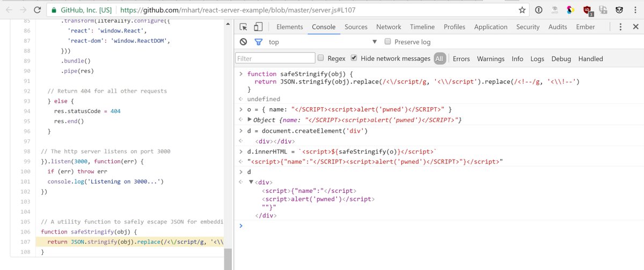
Task: Click the green secure padlock icon
Action: pyautogui.click(x=53, y=10)
